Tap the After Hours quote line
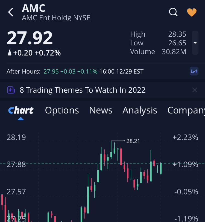The width and height of the screenshot is (205, 222). pos(75,72)
